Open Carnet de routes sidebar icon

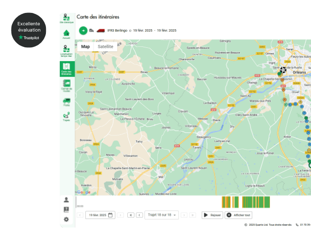click(67, 86)
